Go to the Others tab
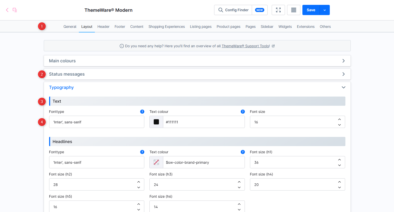Viewport: 394px width, 212px height. (325, 27)
